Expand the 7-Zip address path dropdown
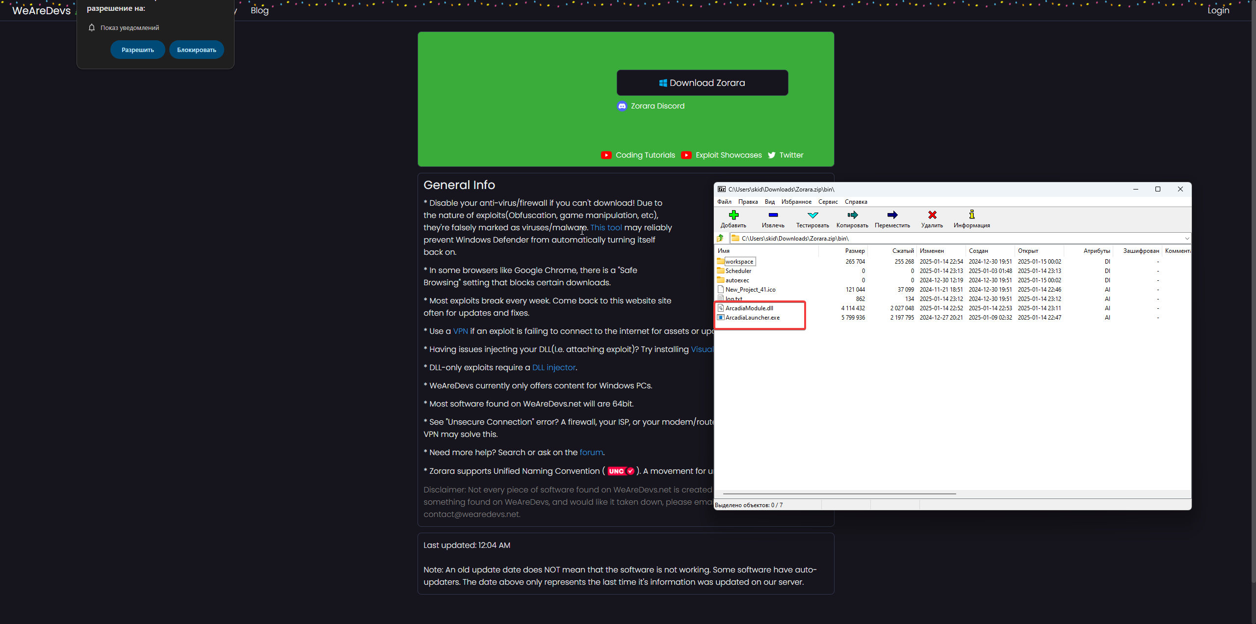Image resolution: width=1256 pixels, height=624 pixels. coord(1187,239)
